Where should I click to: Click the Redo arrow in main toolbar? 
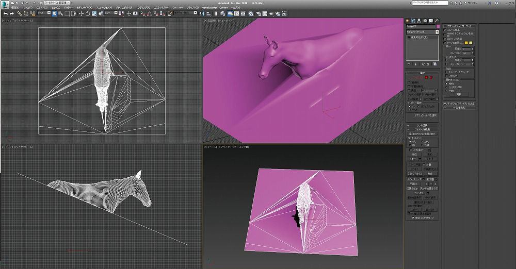[x=11, y=13]
